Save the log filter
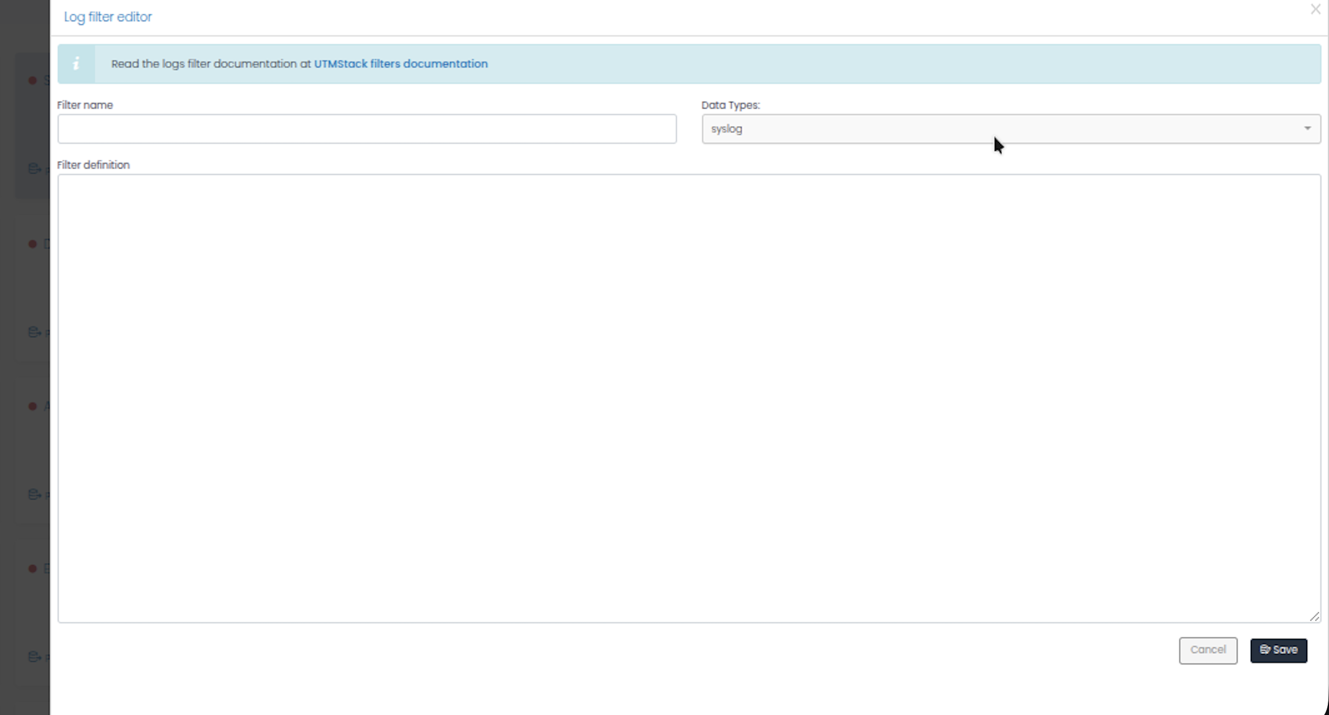The width and height of the screenshot is (1329, 715). click(x=1278, y=650)
